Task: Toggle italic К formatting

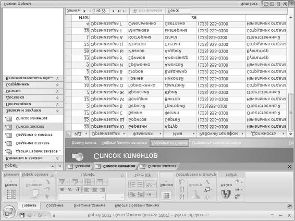Action: (x=70, y=190)
